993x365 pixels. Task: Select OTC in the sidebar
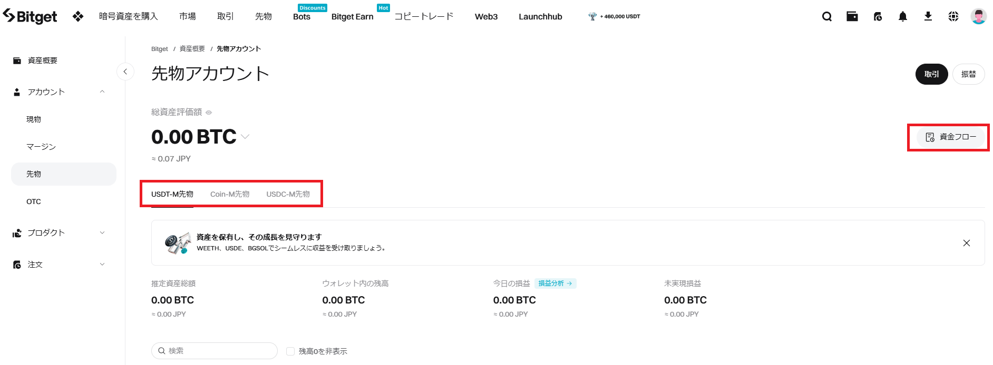(34, 201)
